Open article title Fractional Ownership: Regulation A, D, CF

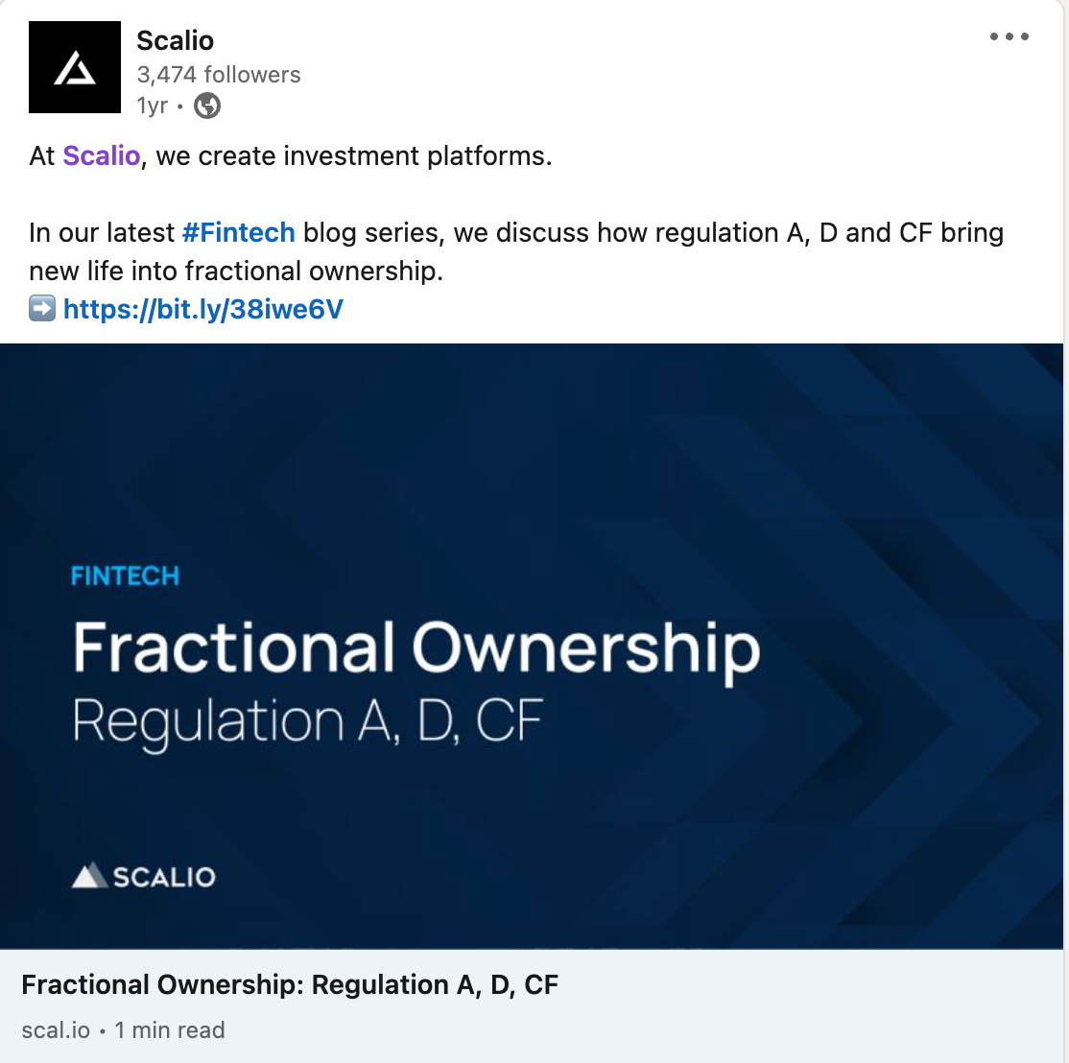click(x=290, y=985)
